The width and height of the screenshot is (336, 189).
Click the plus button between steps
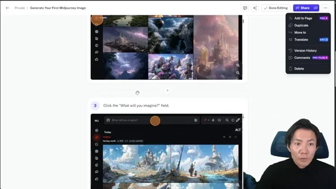(167, 90)
